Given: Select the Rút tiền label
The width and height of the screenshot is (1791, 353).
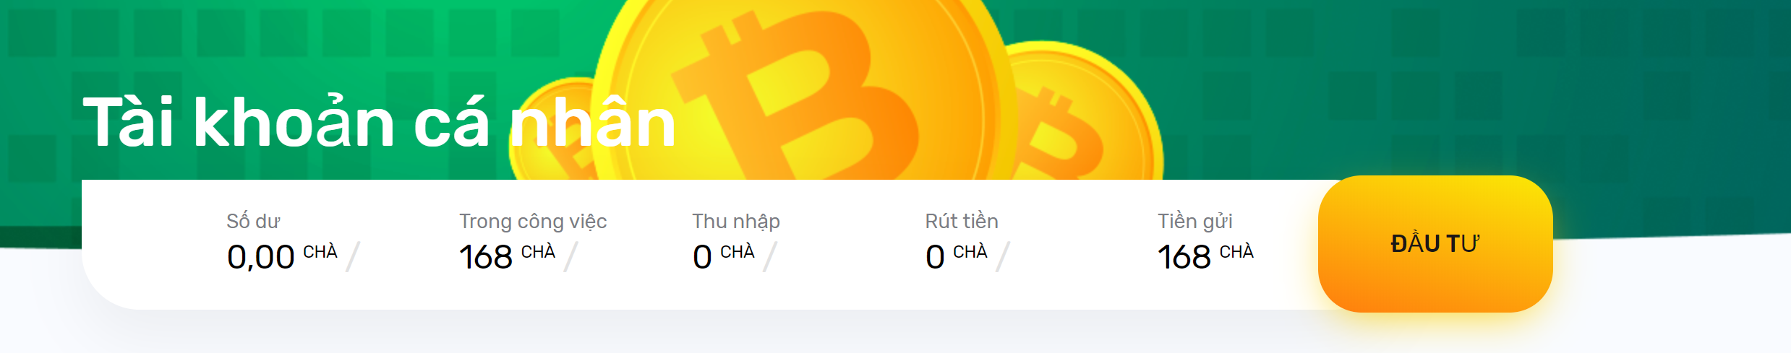Looking at the screenshot, I should point(962,221).
